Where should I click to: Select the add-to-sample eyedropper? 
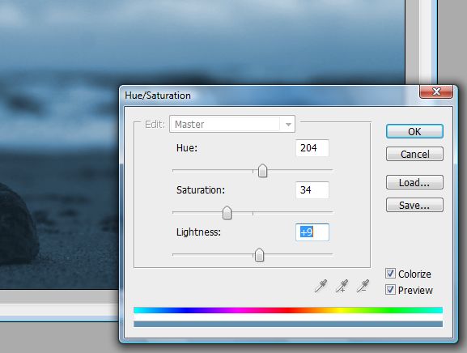click(342, 286)
